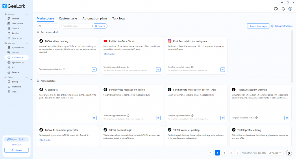Open details icon on Send private message on TikTok

coord(158,118)
